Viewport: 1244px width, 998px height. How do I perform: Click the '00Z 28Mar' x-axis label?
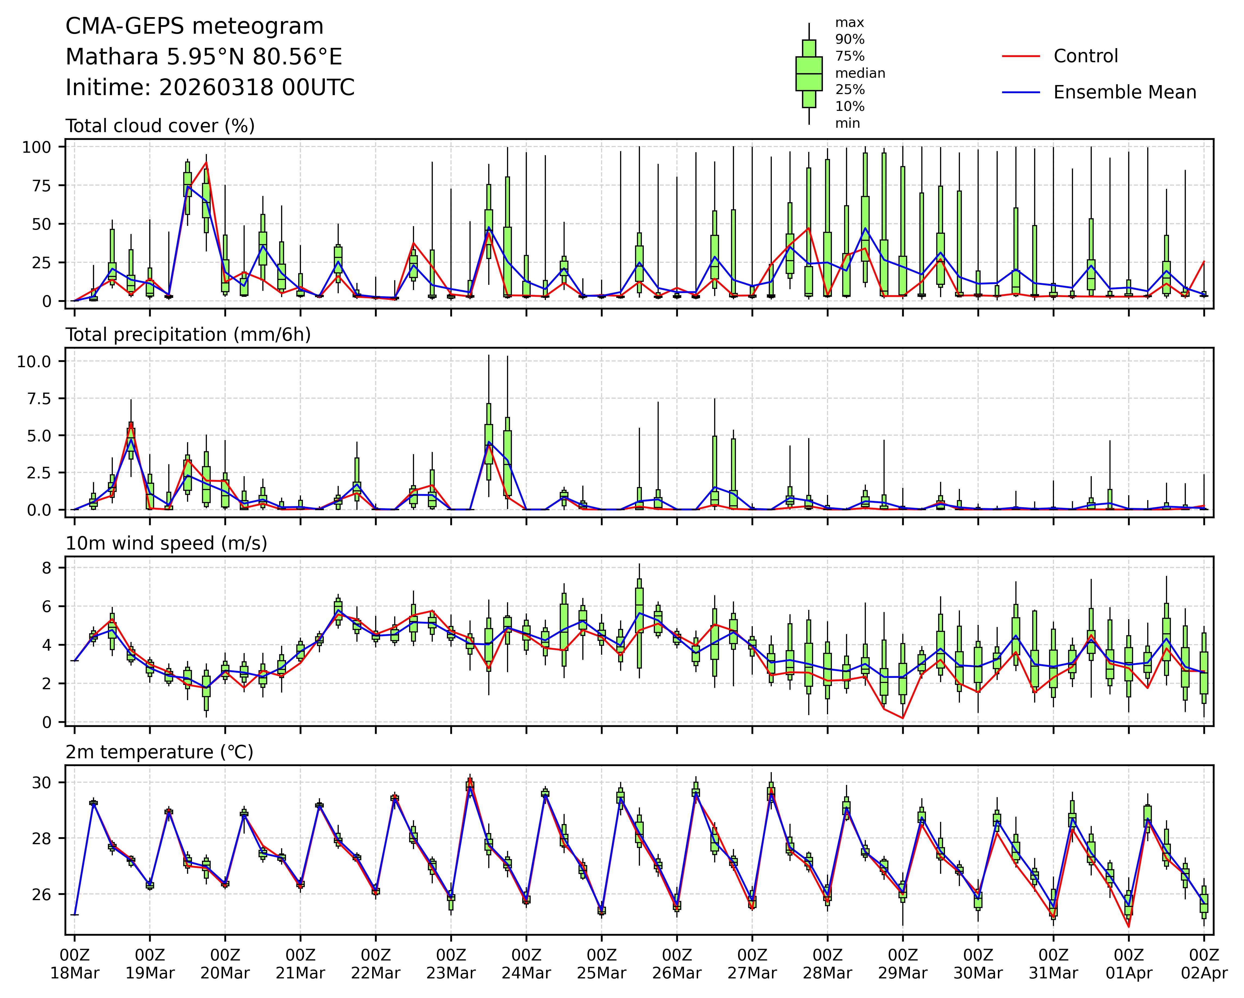click(x=828, y=963)
